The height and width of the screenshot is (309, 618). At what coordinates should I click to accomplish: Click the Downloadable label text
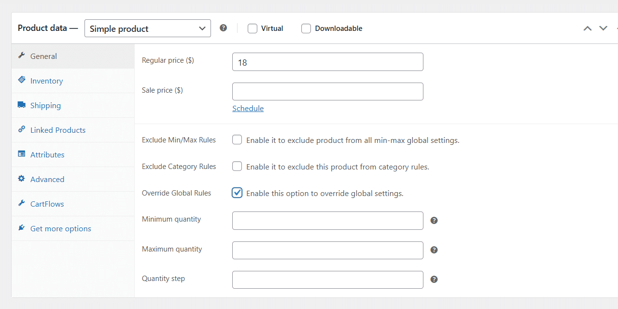pos(339,28)
